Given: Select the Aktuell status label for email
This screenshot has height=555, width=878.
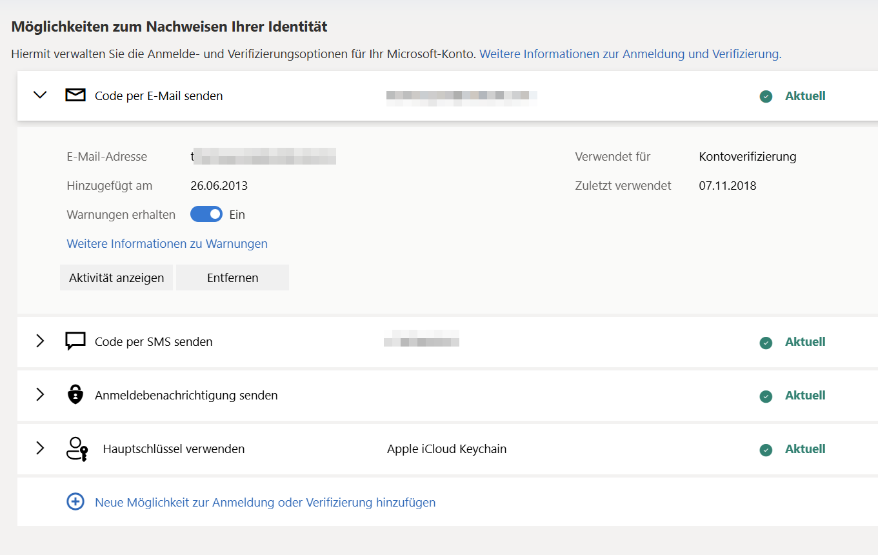Looking at the screenshot, I should 805,96.
